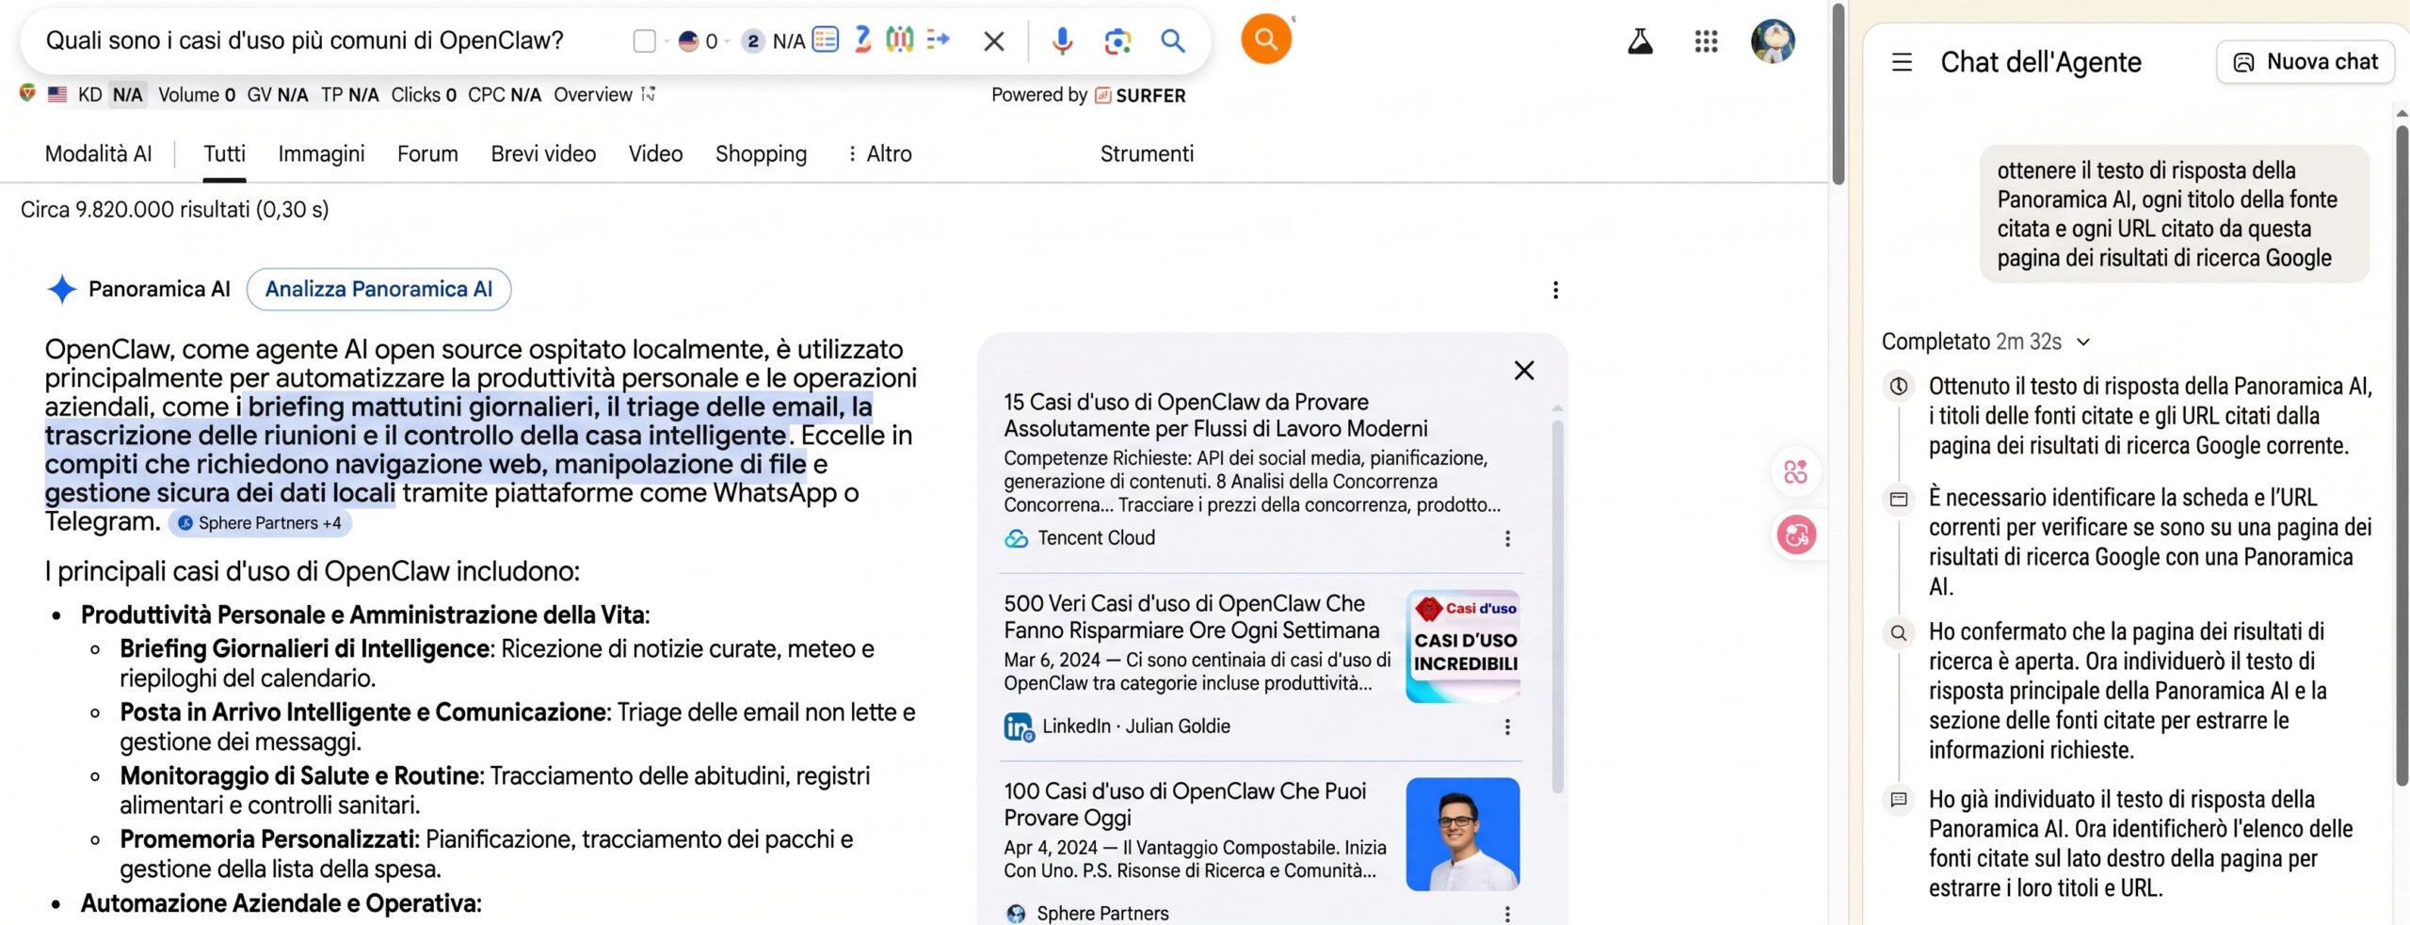Click the question mark extension icon

[x=862, y=40]
